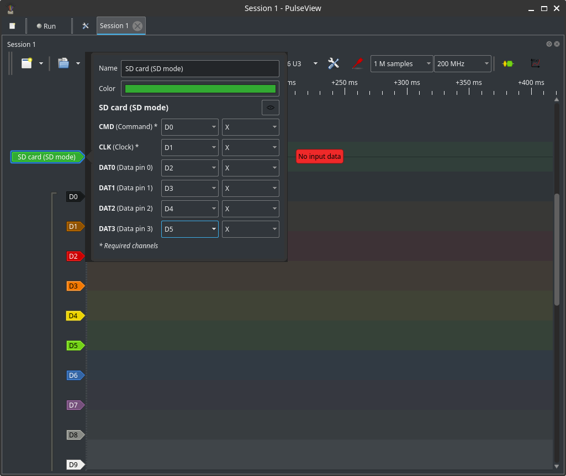The height and width of the screenshot is (476, 566).
Task: Open device configuration wrench icon
Action: (334, 63)
